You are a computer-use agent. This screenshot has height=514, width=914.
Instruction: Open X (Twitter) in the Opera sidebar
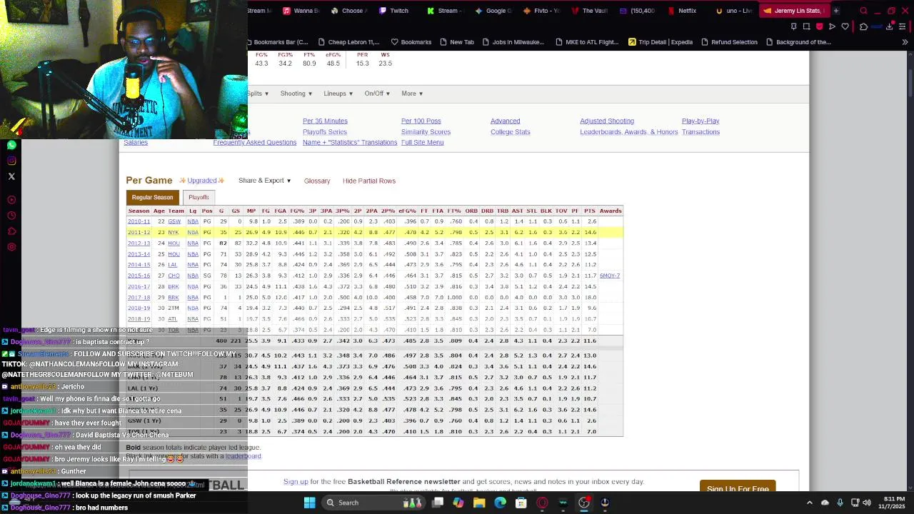click(11, 176)
